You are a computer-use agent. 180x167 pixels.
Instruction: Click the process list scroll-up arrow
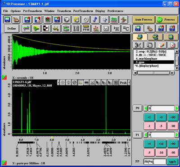coord(177,52)
